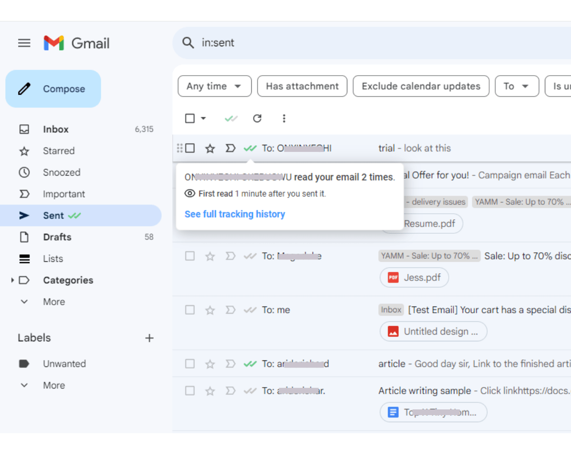
Task: Toggle importance marker on article email
Action: (230, 365)
